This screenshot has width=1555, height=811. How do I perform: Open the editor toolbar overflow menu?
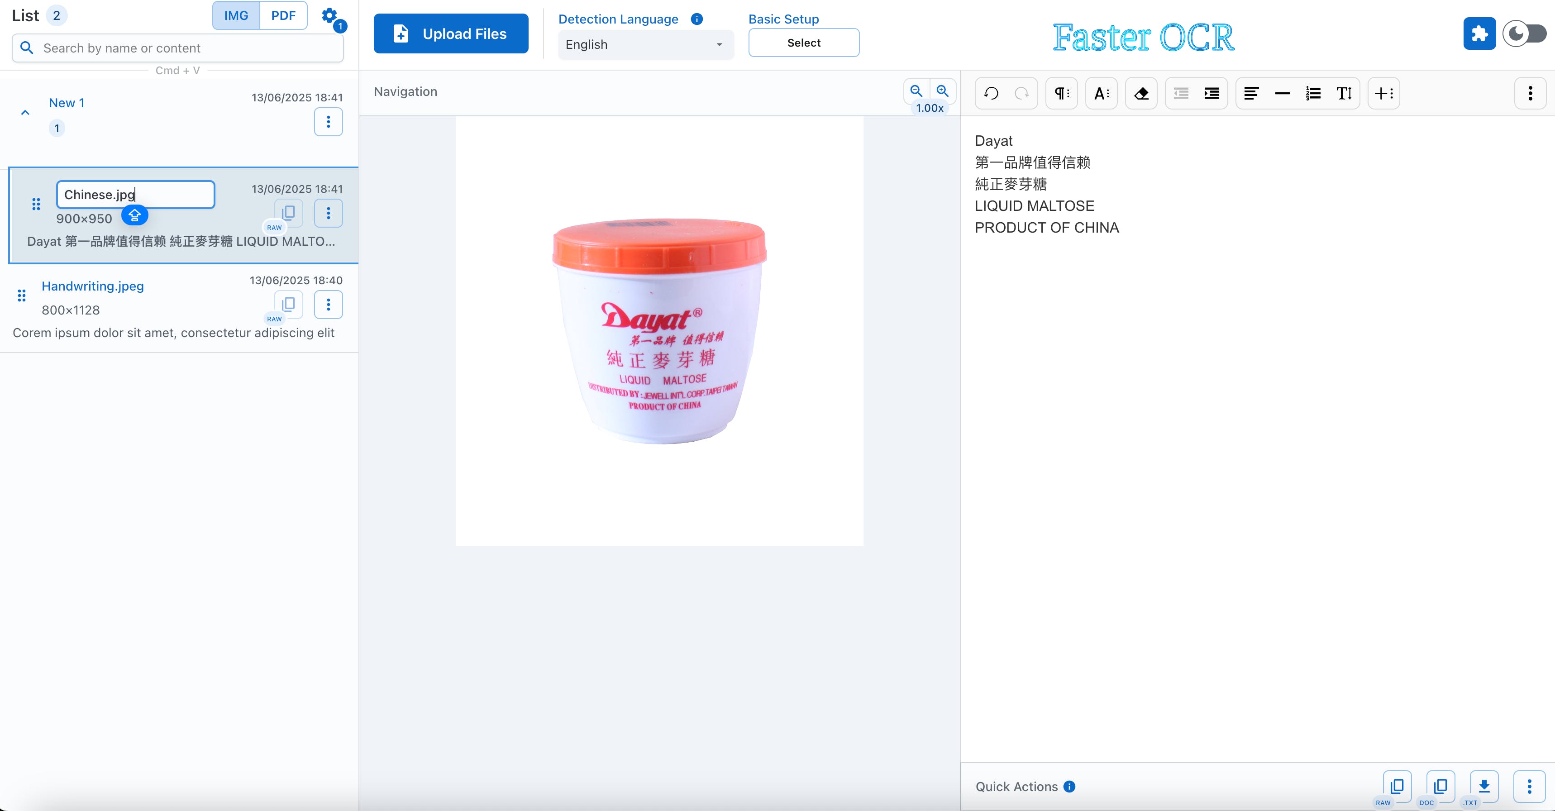[1530, 94]
